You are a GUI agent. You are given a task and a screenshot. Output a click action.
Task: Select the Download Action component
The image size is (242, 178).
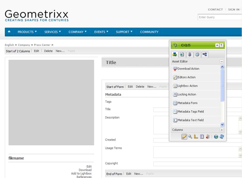pyautogui.click(x=196, y=68)
